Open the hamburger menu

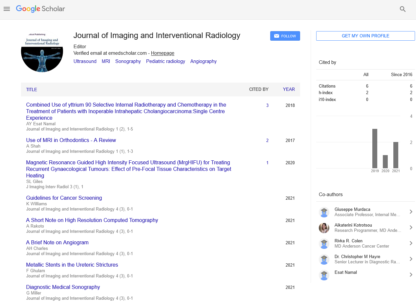point(7,9)
